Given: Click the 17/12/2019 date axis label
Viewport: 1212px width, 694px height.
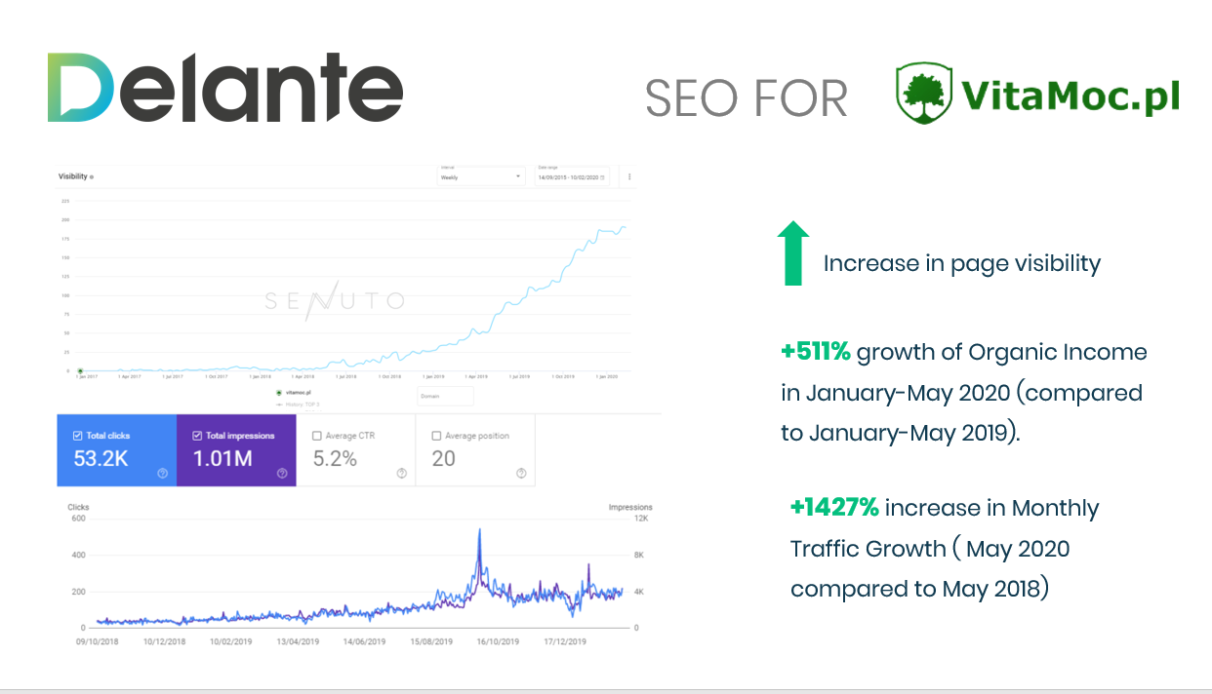Looking at the screenshot, I should (565, 642).
